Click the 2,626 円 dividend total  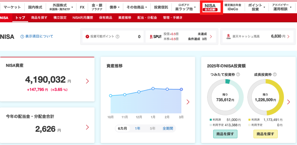tap(48, 129)
